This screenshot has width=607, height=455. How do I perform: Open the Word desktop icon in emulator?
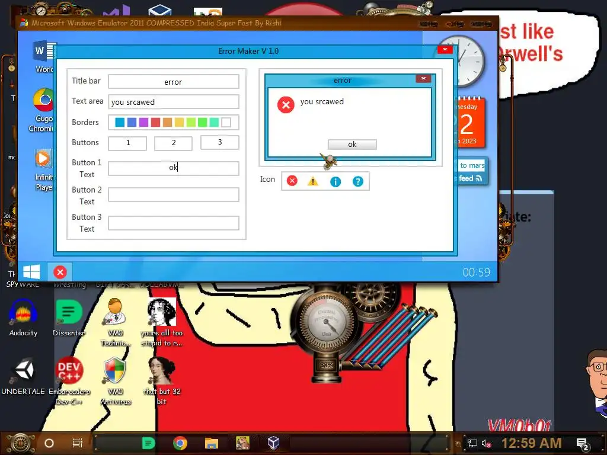coord(44,56)
